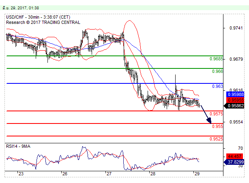Click the red 0.9575 support label
This screenshot has width=249, height=183.
click(216, 114)
